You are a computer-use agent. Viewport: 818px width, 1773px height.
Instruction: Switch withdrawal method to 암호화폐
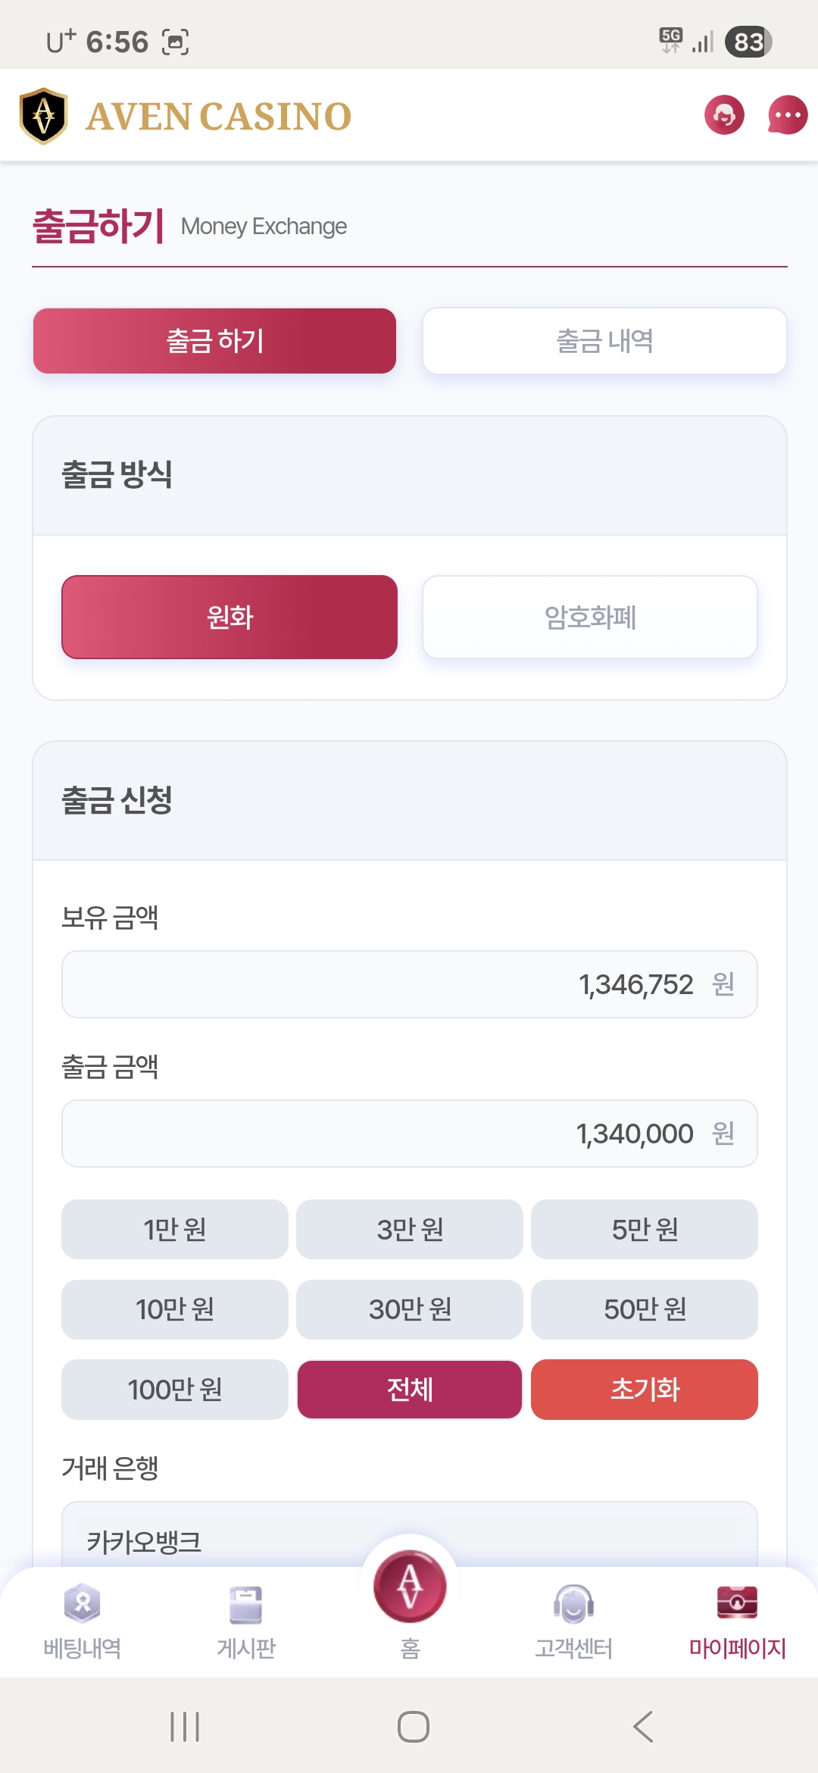point(590,617)
